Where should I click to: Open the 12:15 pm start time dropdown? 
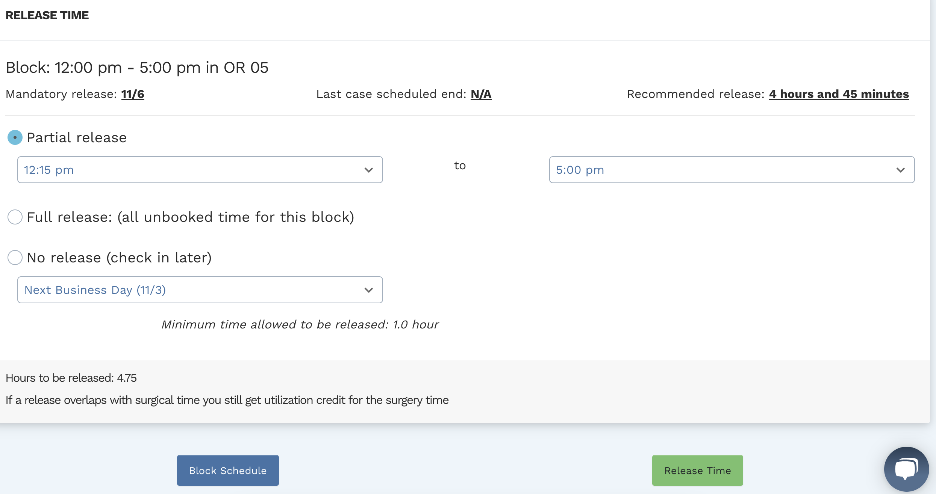tap(200, 170)
